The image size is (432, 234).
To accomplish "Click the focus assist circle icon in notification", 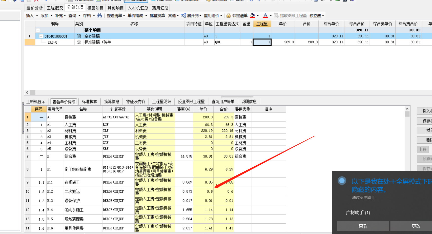I will [x=342, y=181].
